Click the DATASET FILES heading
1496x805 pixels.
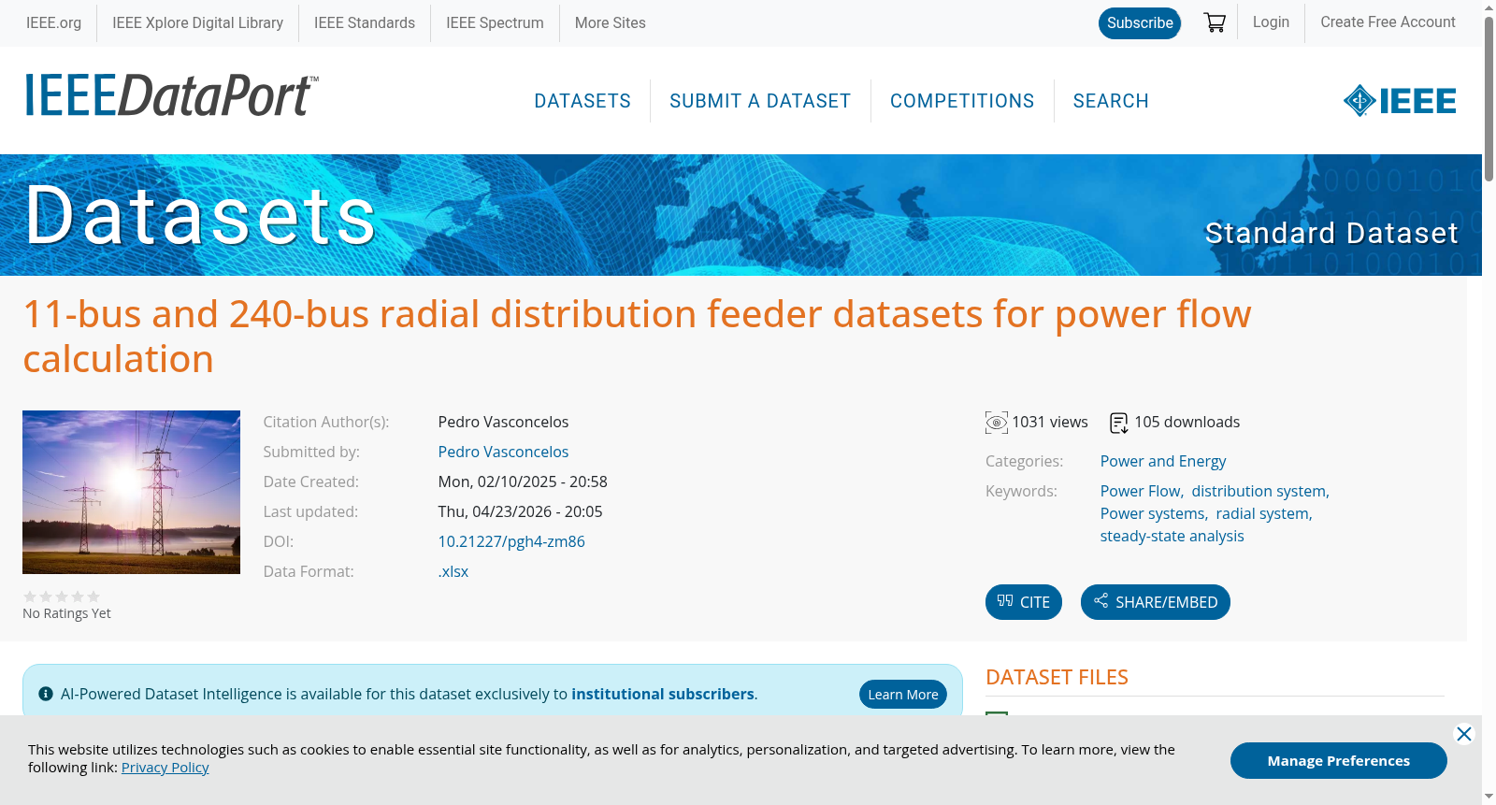click(1057, 677)
